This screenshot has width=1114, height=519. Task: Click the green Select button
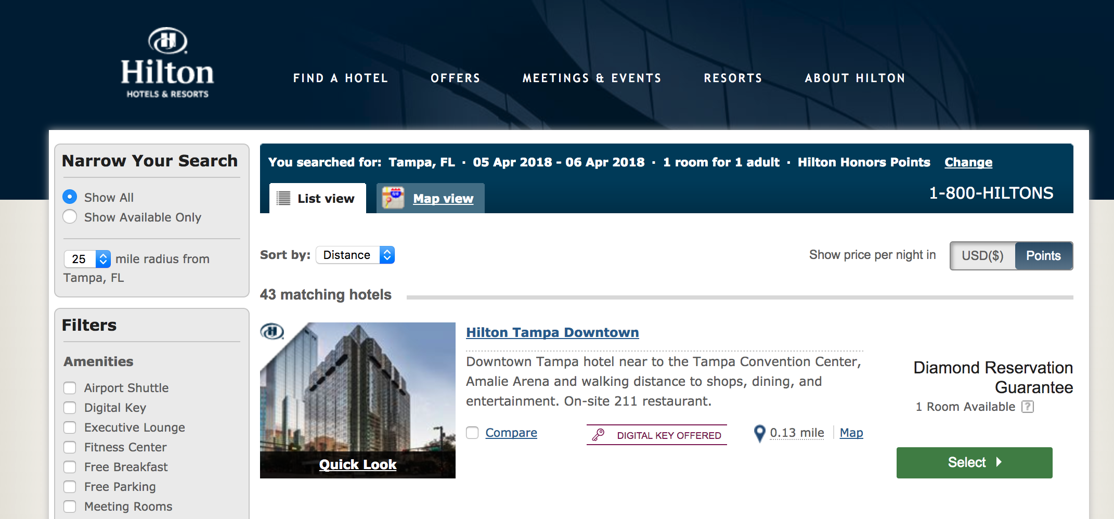coord(974,462)
